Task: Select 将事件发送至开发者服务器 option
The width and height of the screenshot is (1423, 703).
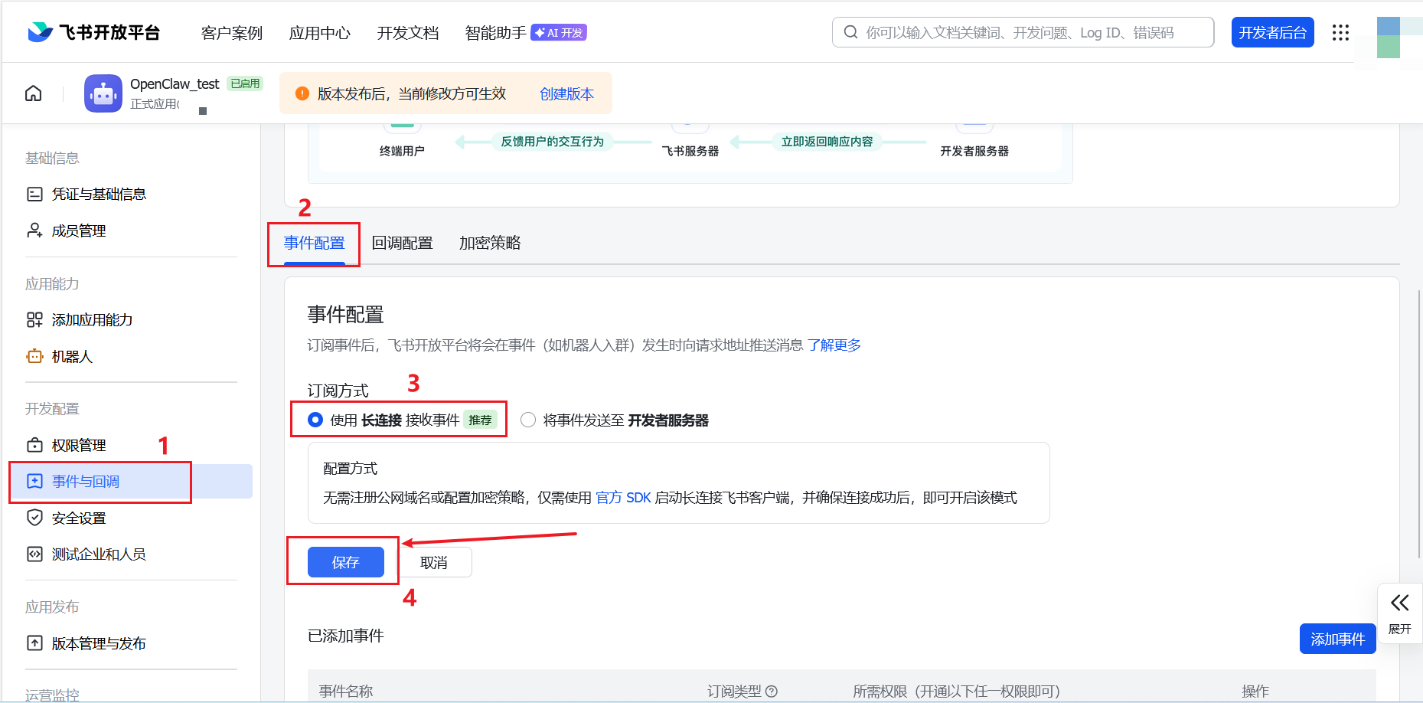Action: pos(528,420)
